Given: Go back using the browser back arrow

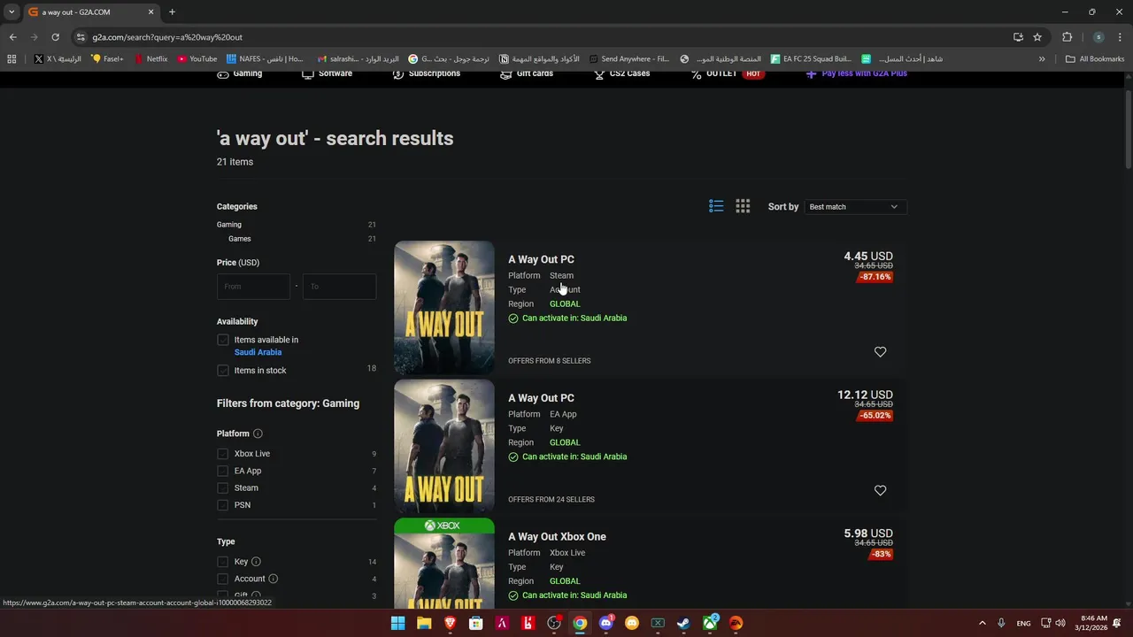Looking at the screenshot, I should click(12, 37).
